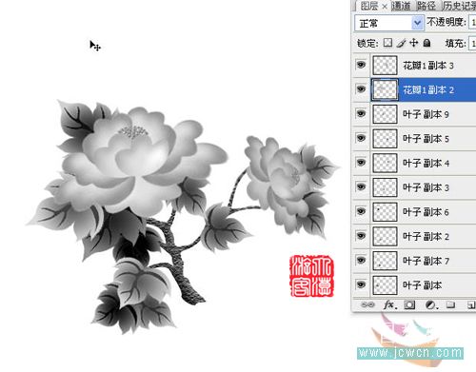Hide the 叶子 副本 2 layer
The width and height of the screenshot is (476, 372).
click(x=361, y=236)
